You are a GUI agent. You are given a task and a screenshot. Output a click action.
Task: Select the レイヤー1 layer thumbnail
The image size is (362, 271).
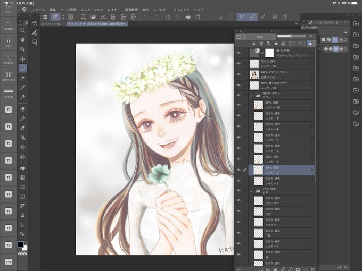[258, 181]
